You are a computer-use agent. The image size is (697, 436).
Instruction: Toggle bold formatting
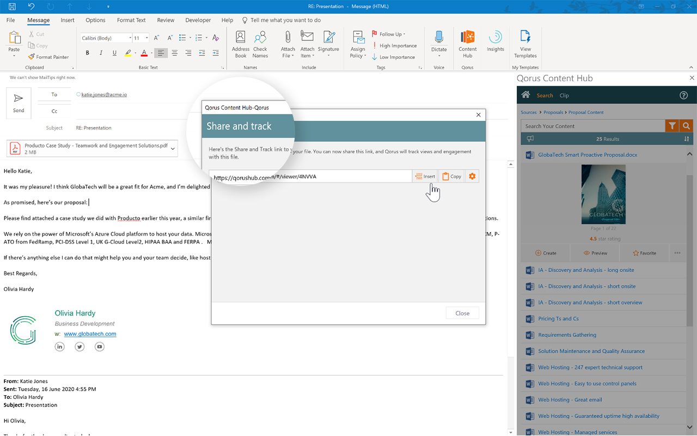pyautogui.click(x=87, y=53)
